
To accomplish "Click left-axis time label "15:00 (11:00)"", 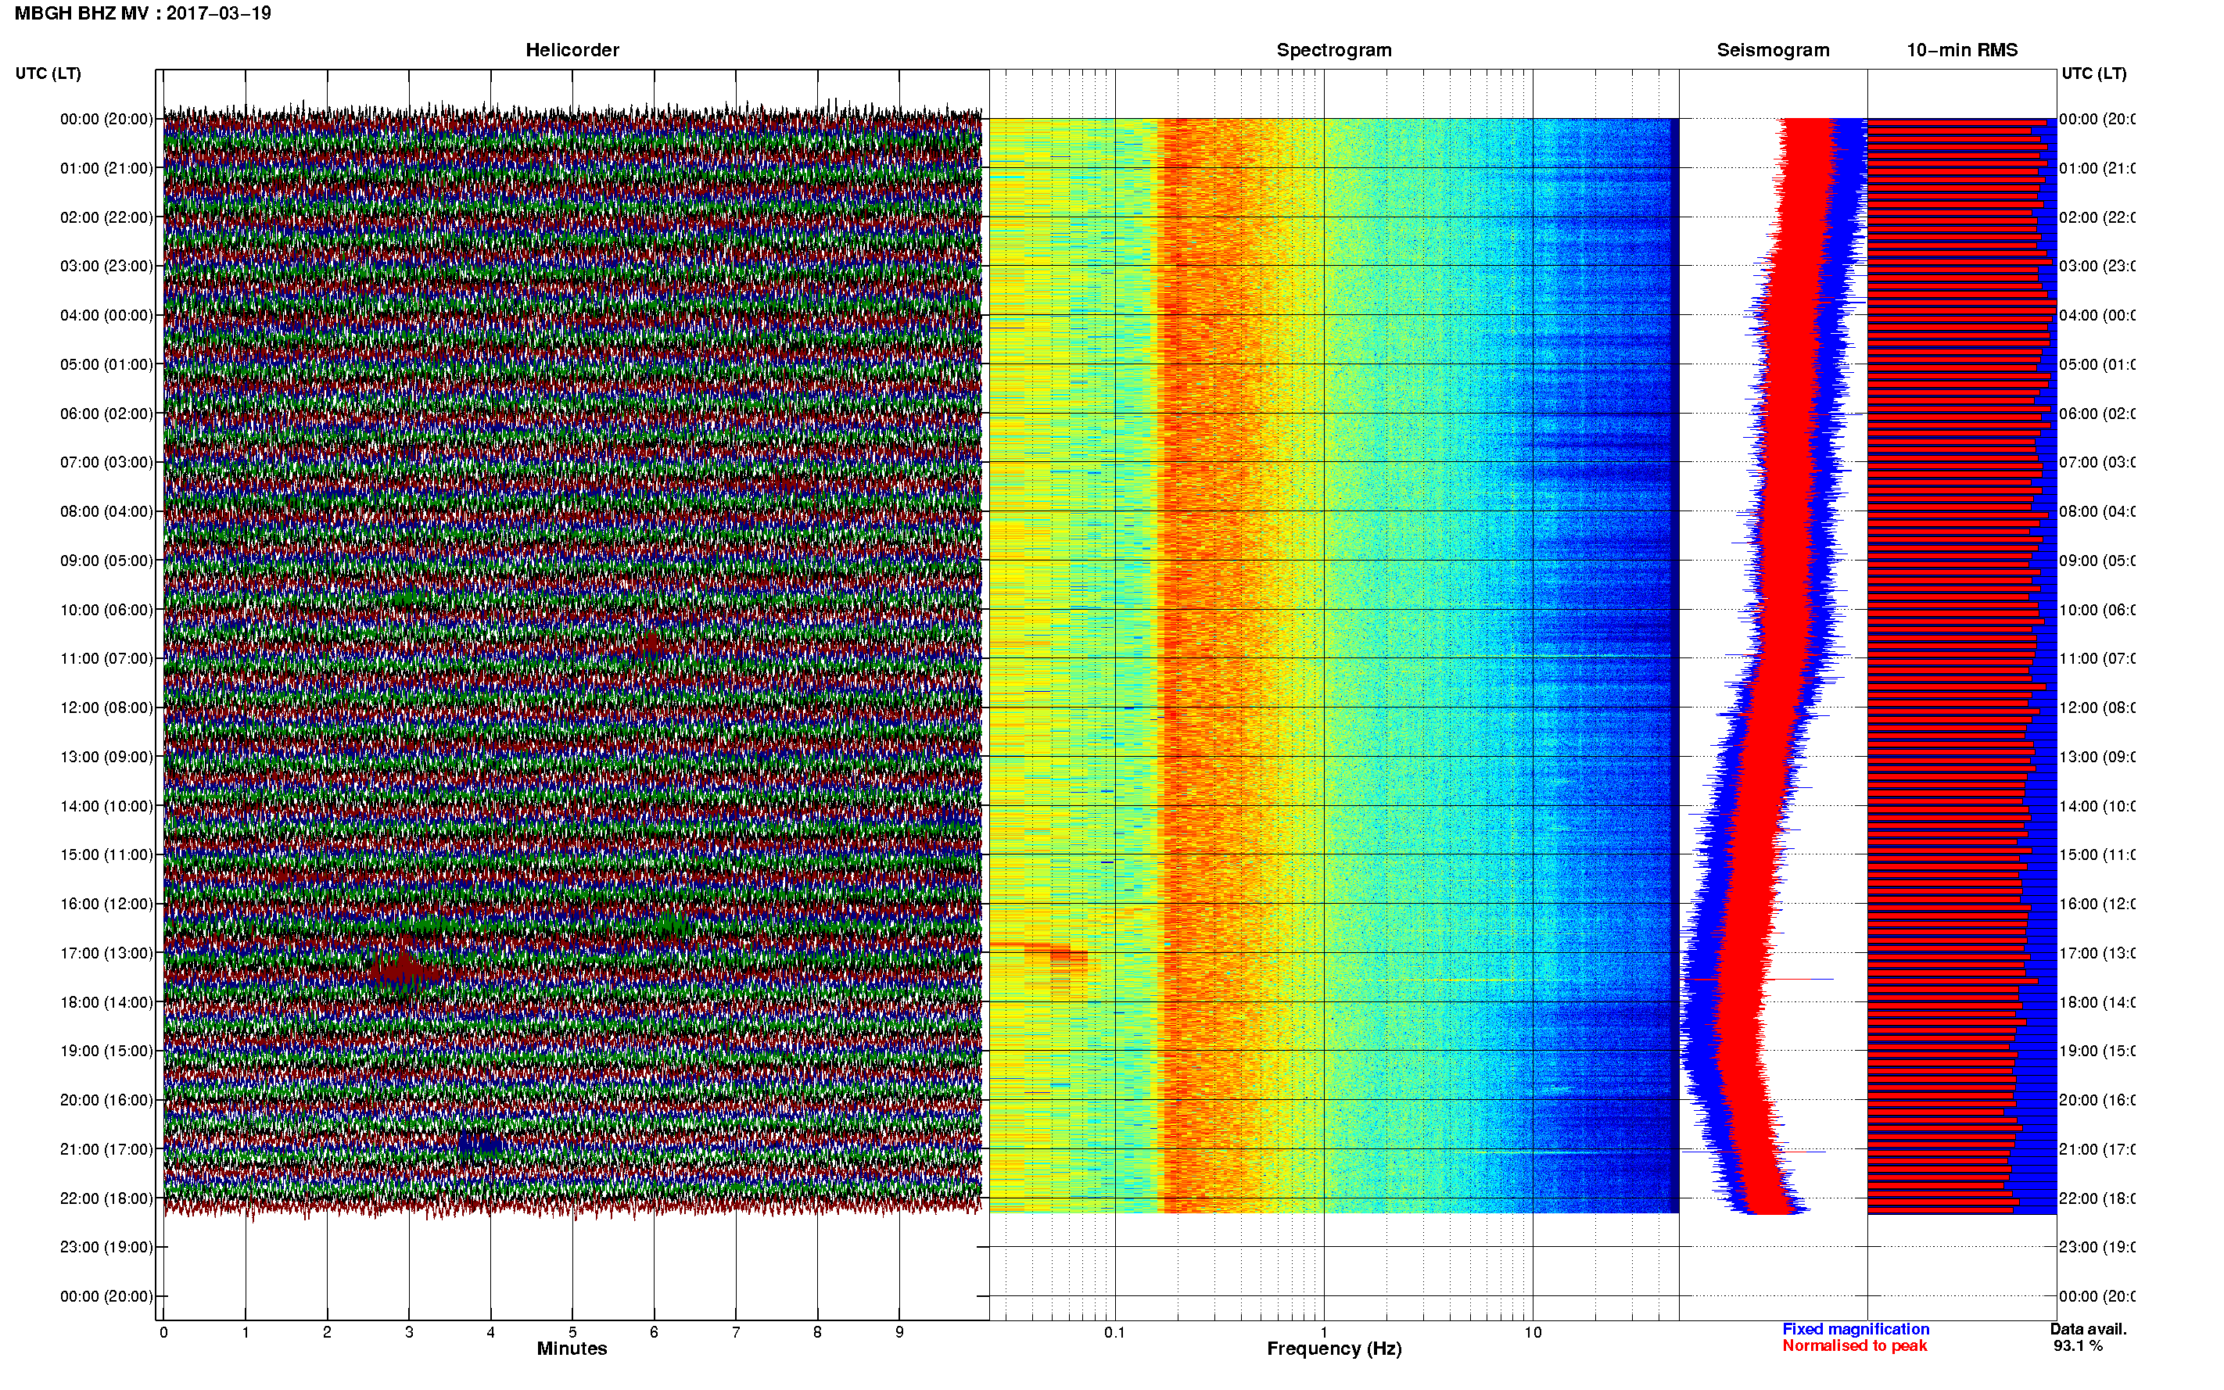I will point(106,855).
